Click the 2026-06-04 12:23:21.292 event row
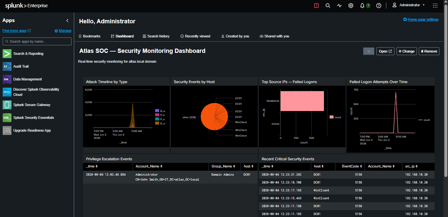Screen dimensions: 448x217 (x=347, y=175)
